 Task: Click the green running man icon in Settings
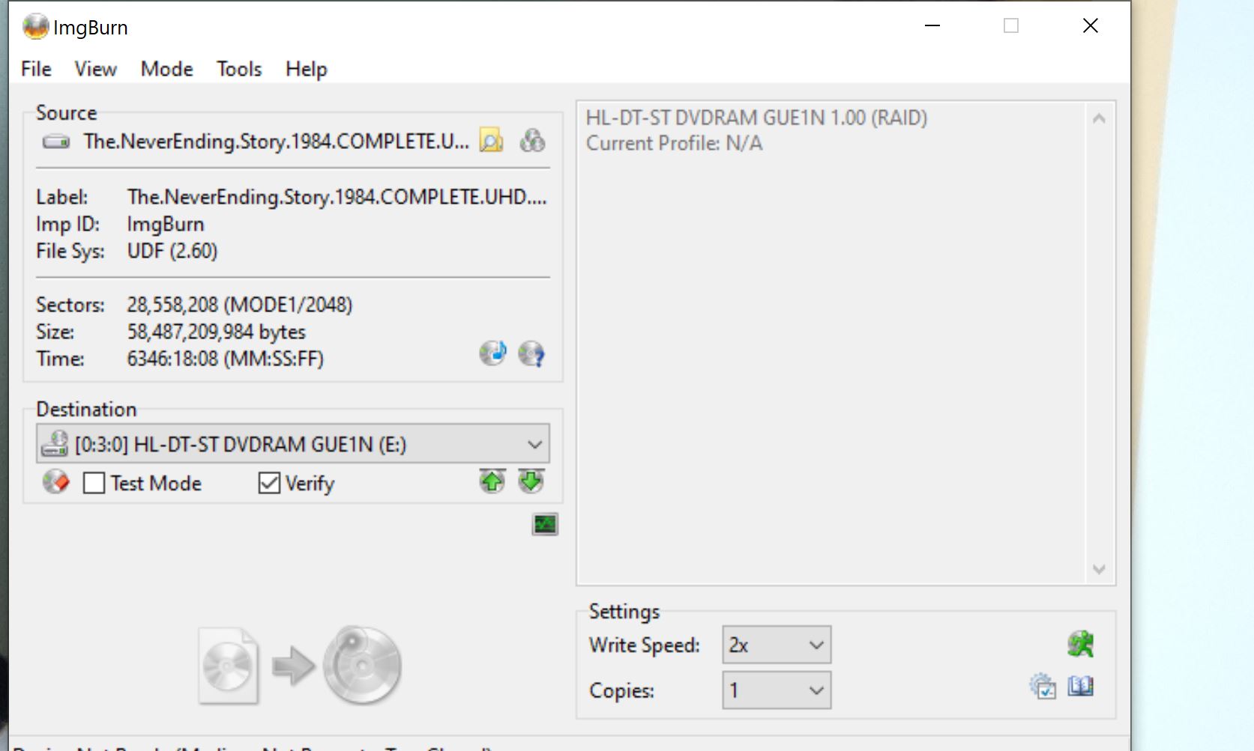click(1080, 644)
